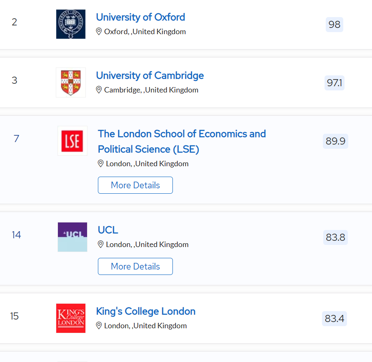The image size is (372, 362).
Task: Click the location pin under King's College
Action: coord(99,326)
